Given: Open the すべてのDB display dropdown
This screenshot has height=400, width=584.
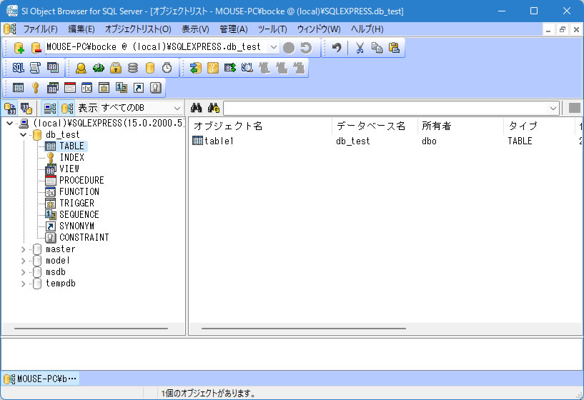Looking at the screenshot, I should [177, 108].
